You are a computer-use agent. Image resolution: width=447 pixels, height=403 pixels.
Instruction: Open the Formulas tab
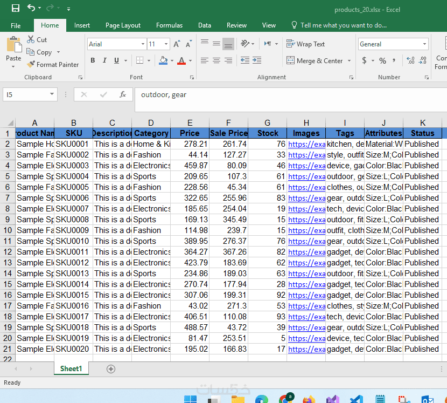pyautogui.click(x=169, y=25)
